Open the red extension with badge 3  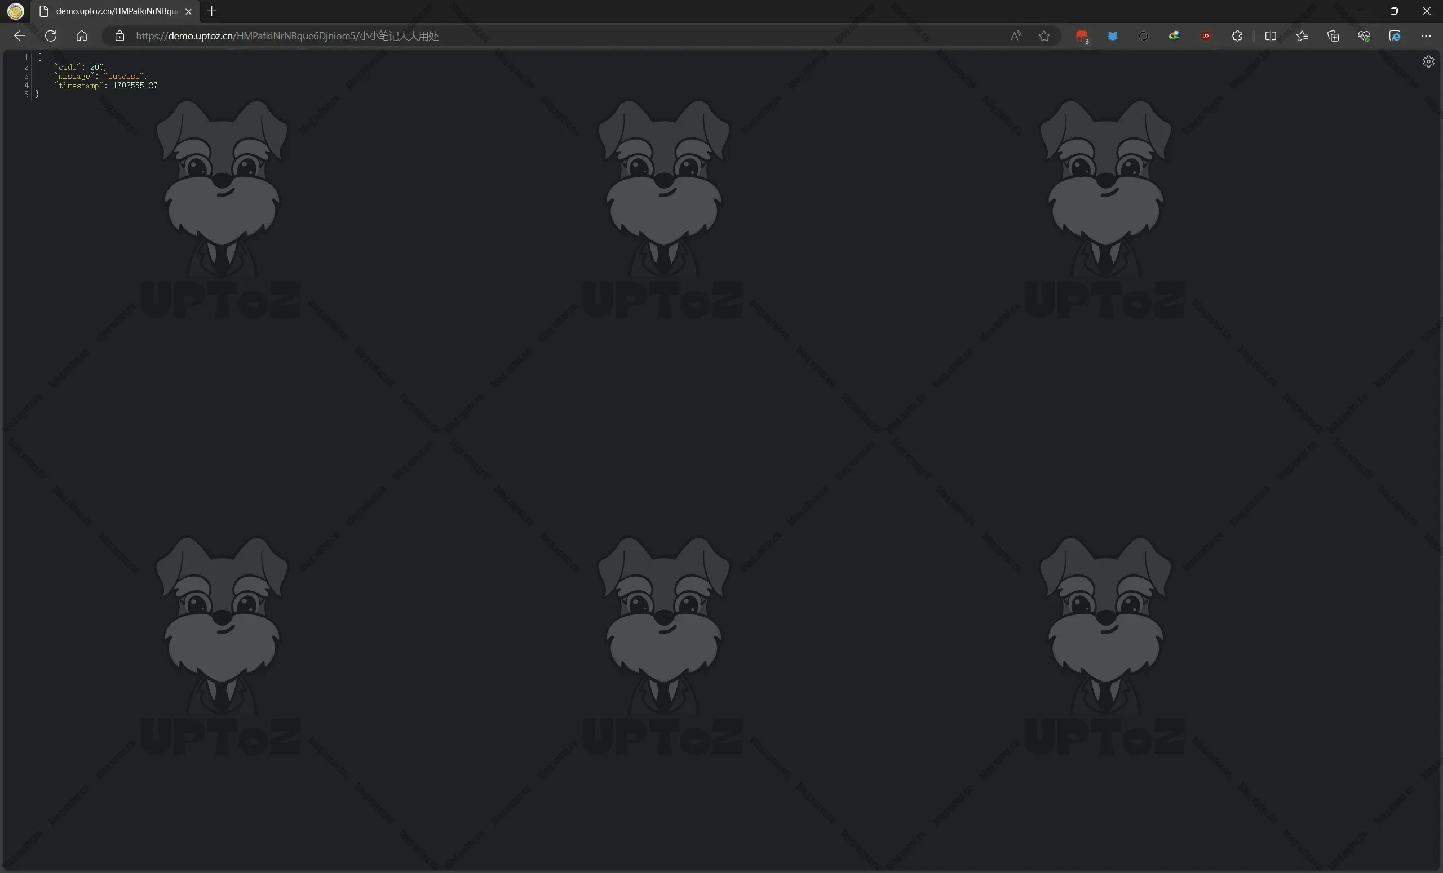(x=1082, y=36)
